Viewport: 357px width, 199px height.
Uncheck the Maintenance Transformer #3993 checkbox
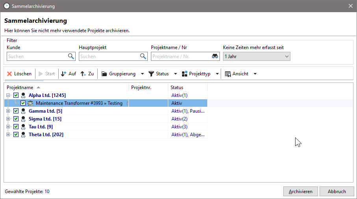click(23, 103)
